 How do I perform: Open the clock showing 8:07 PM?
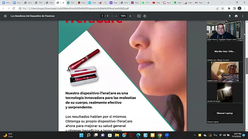(237, 135)
